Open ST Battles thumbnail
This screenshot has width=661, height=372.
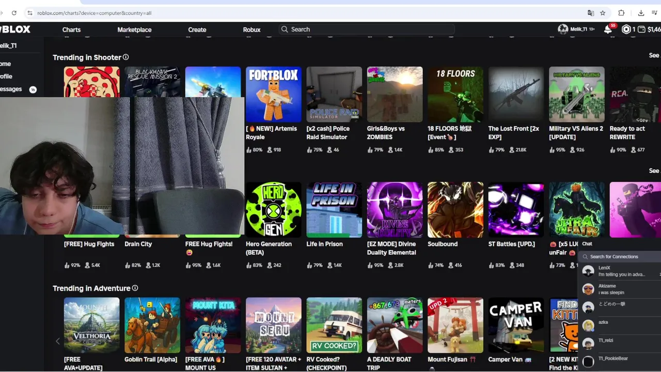[x=516, y=209]
